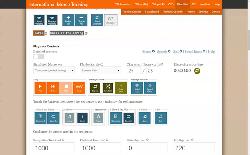Open the ICR menu item
The height and width of the screenshot is (155, 250).
[194, 4]
